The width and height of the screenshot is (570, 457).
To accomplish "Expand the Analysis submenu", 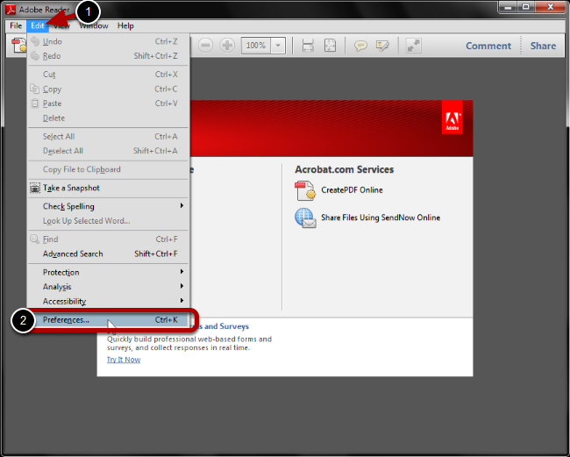I will coord(182,286).
